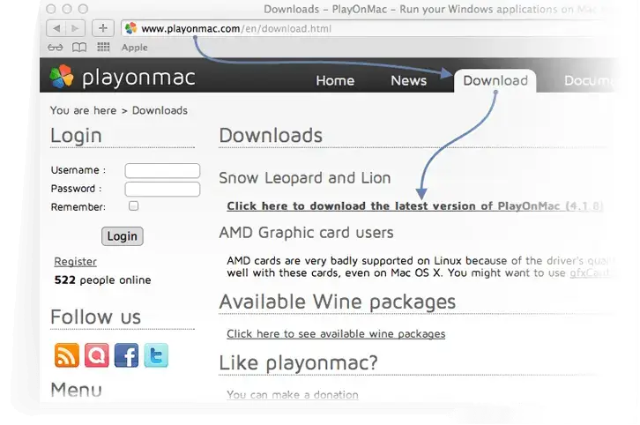
Task: Open the News menu tab
Action: click(408, 80)
